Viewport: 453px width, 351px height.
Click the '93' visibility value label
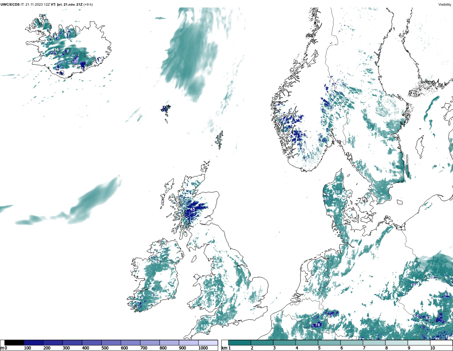pyautogui.click(x=331, y=316)
